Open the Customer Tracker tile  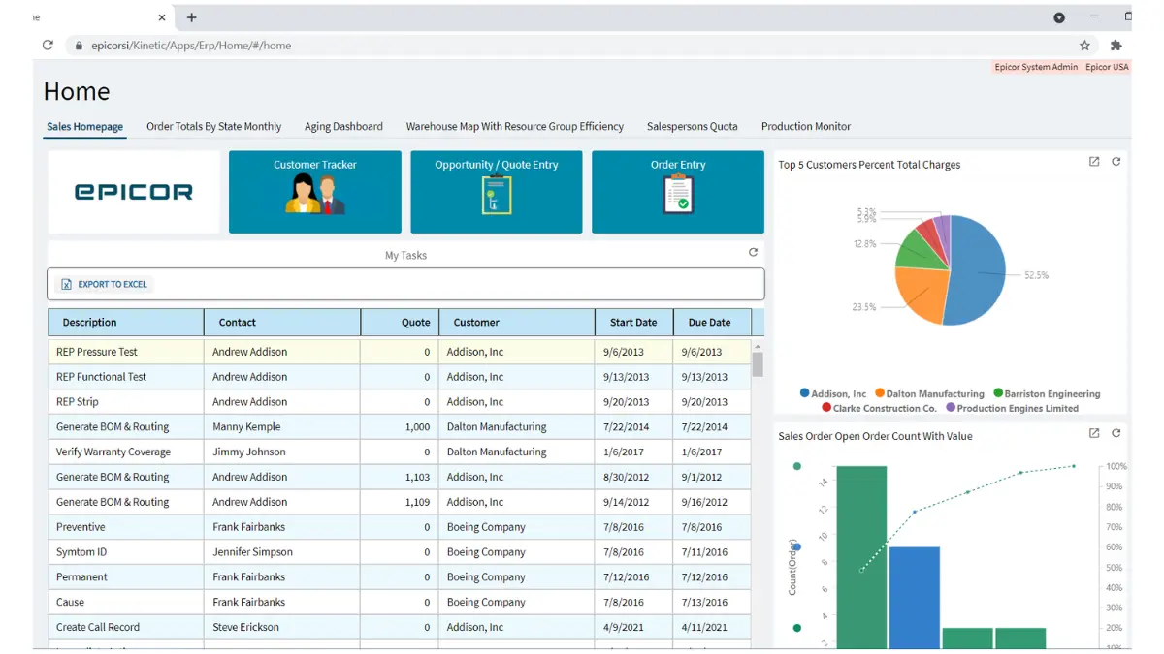click(314, 192)
